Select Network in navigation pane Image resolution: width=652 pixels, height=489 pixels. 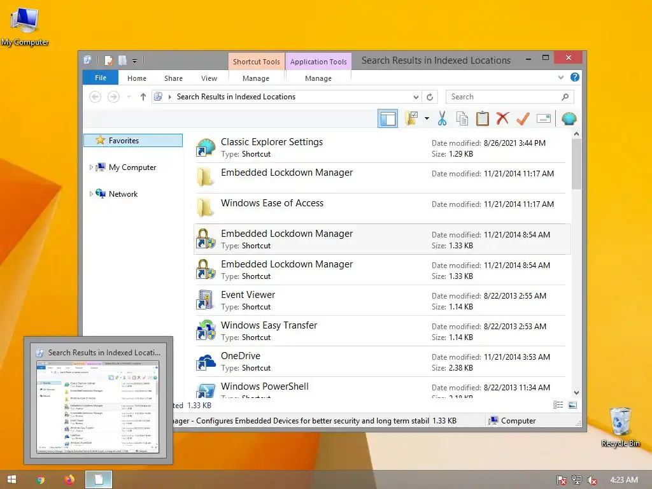pos(123,194)
